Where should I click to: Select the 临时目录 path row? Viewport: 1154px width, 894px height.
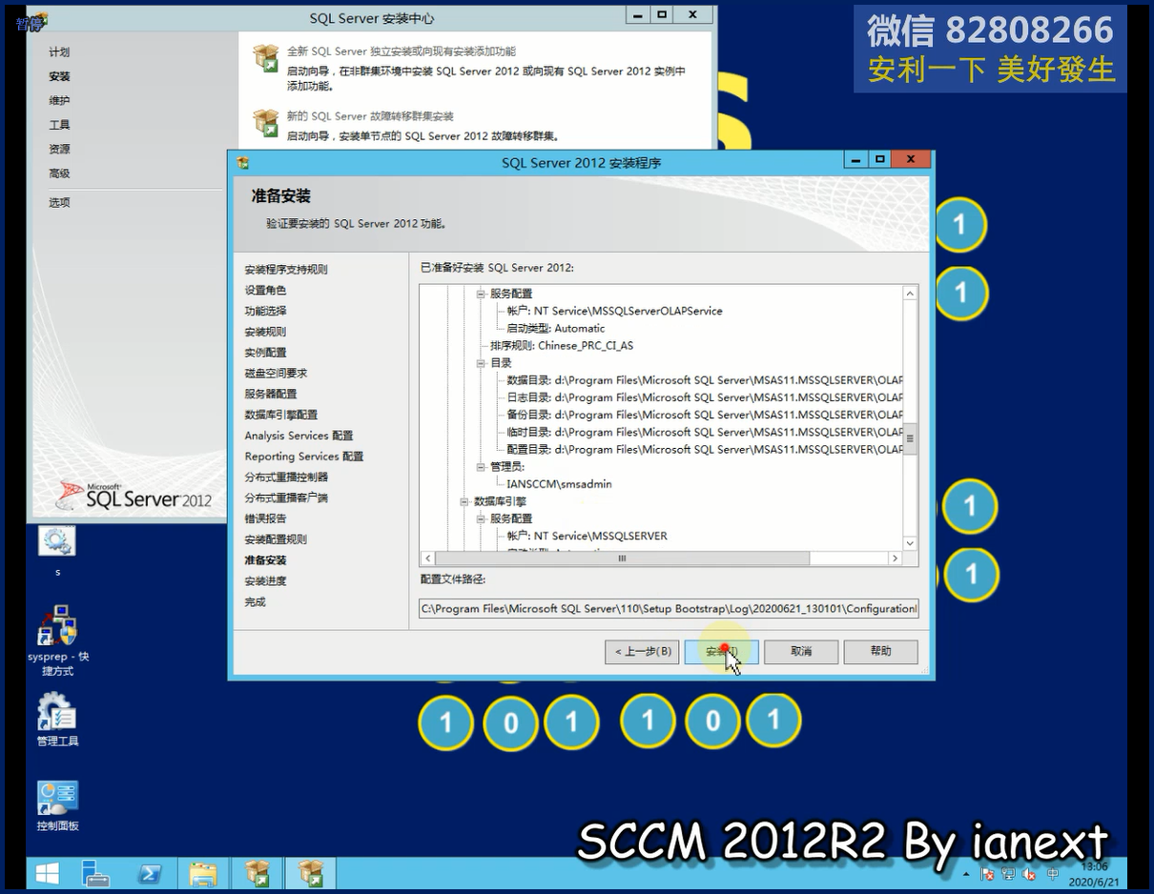click(704, 432)
